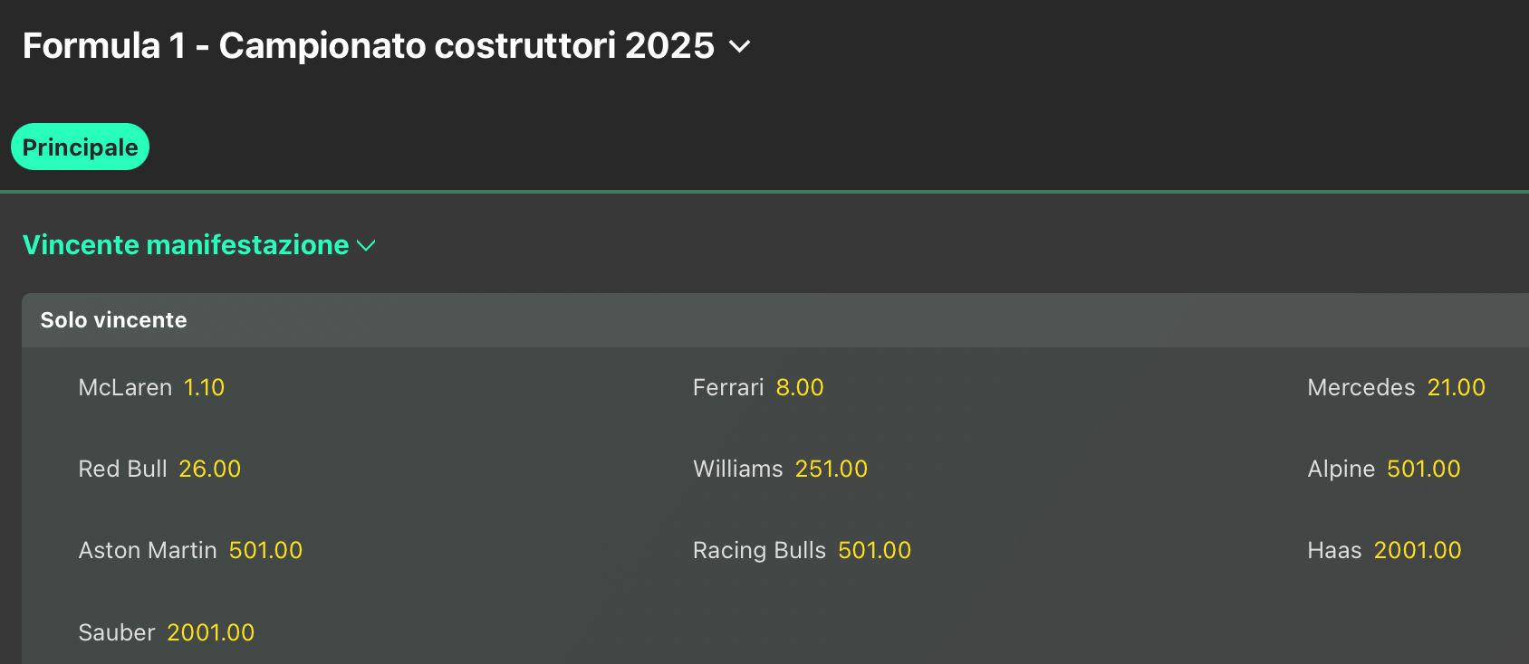Select Williams odds 251.00

pos(831,470)
